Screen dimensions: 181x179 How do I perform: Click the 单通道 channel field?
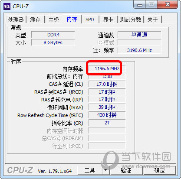[139, 35]
